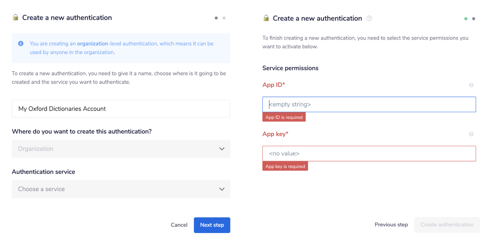Click the App key is required error label
This screenshot has height=245, width=492.
point(285,167)
